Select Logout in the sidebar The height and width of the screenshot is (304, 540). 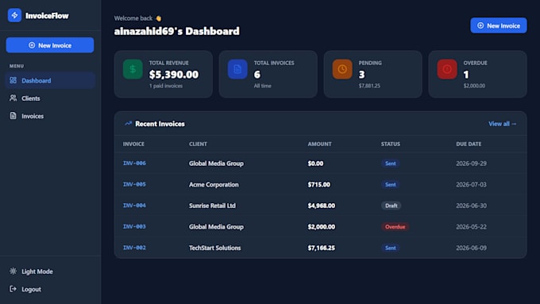point(50,289)
